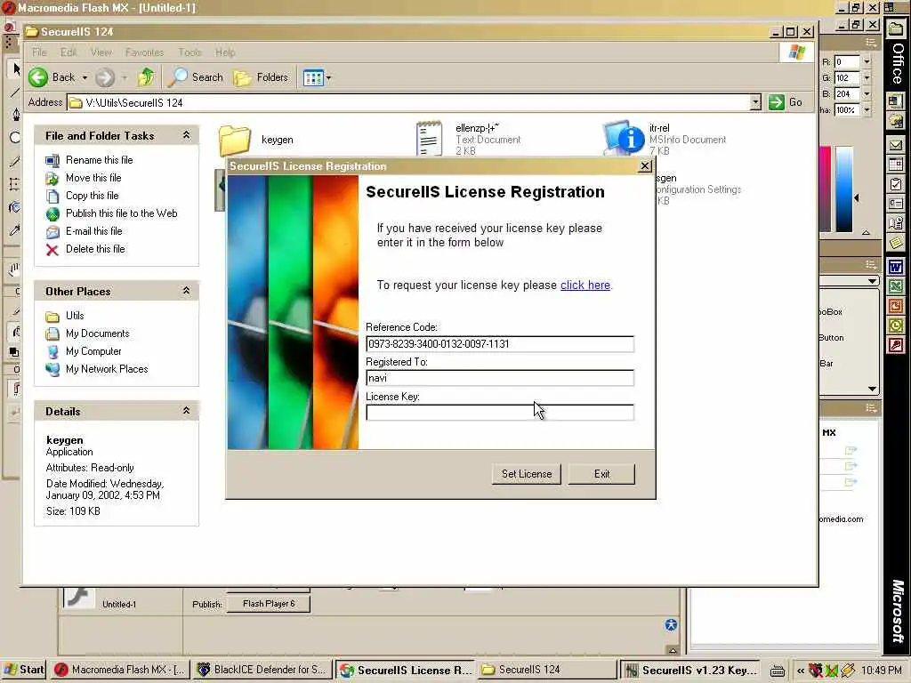The height and width of the screenshot is (683, 911).
Task: Click the Registered To field
Action: [500, 378]
